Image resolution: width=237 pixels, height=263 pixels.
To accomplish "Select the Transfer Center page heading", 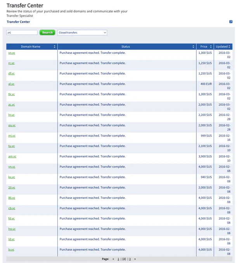I will [x=25, y=5].
